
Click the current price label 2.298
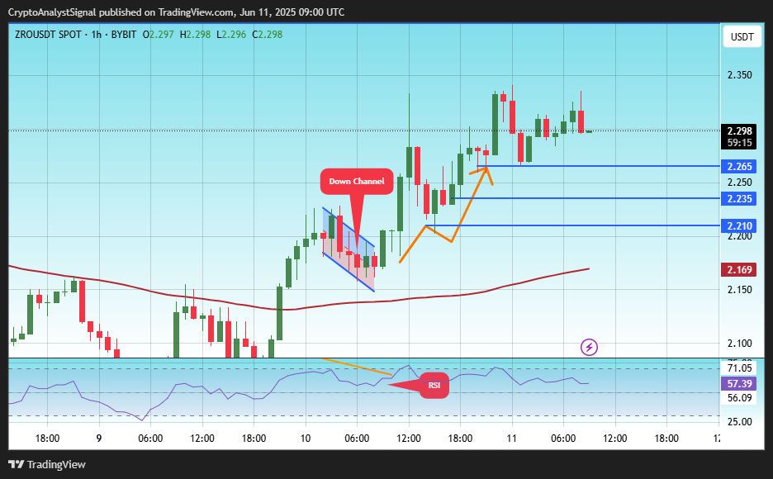739,131
